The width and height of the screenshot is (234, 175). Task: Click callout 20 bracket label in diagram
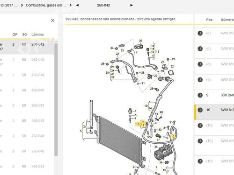(107, 73)
